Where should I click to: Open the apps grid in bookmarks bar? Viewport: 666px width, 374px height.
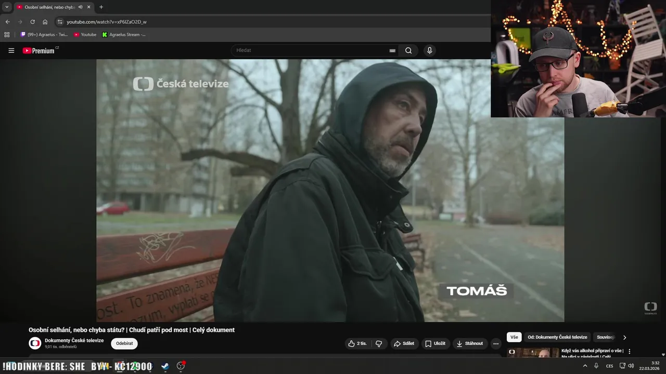(x=7, y=34)
